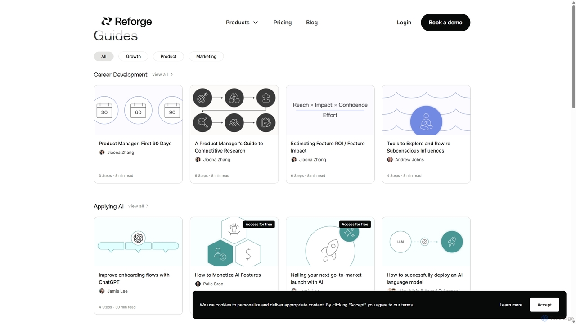The width and height of the screenshot is (576, 324).
Task: Book a demo
Action: 445,22
